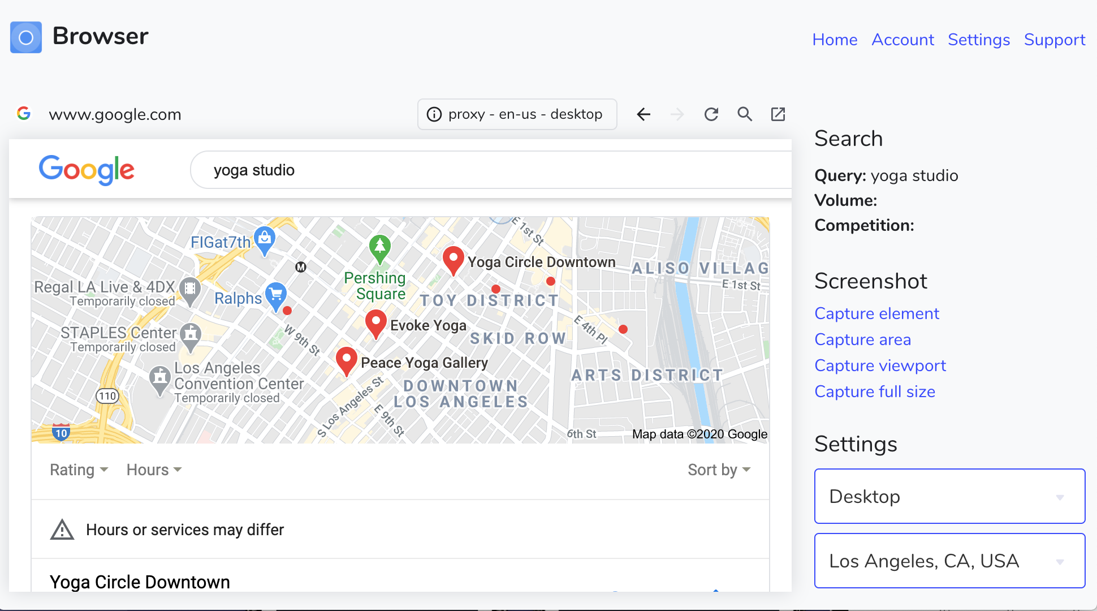Image resolution: width=1097 pixels, height=611 pixels.
Task: Open the Los Angeles location dropdown
Action: (949, 561)
